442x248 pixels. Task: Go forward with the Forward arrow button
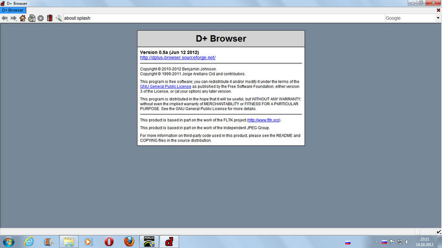[13, 18]
